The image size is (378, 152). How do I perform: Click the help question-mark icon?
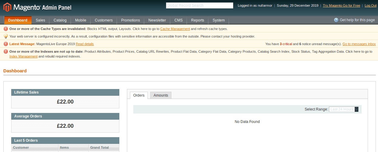pyautogui.click(x=336, y=20)
